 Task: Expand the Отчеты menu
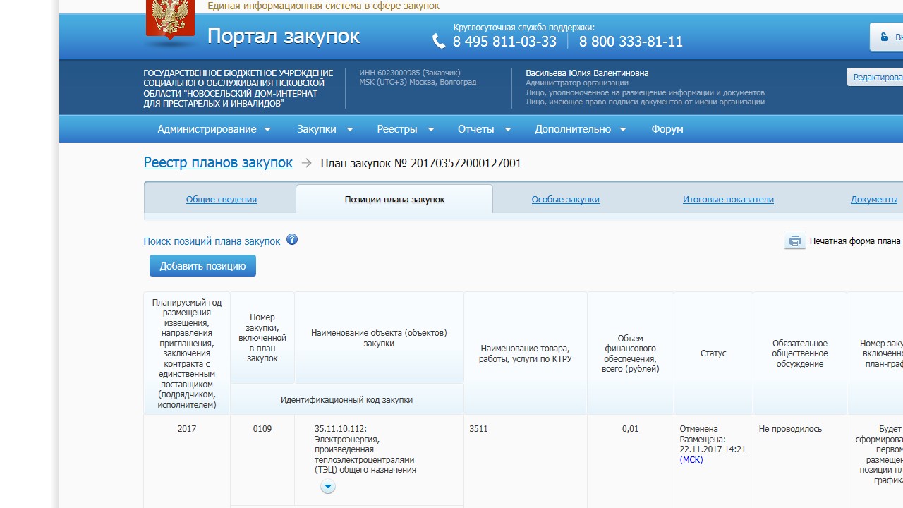point(483,129)
